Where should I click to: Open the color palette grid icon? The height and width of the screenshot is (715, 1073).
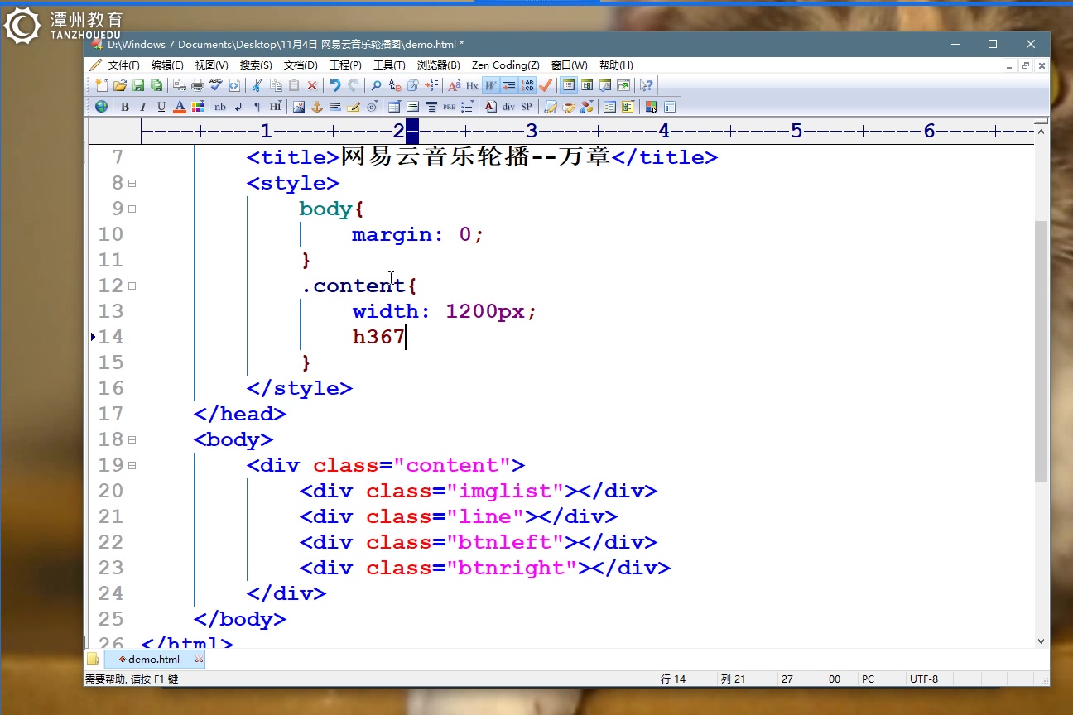(198, 107)
